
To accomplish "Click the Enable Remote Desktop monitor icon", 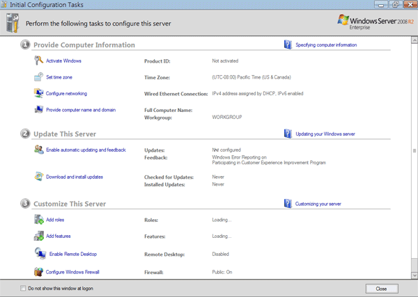I will click(40, 253).
